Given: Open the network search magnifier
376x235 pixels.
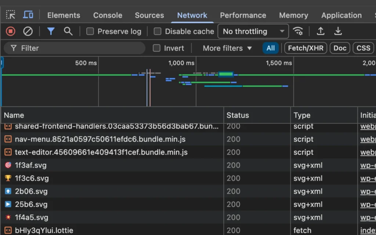Looking at the screenshot, I should click(x=68, y=32).
